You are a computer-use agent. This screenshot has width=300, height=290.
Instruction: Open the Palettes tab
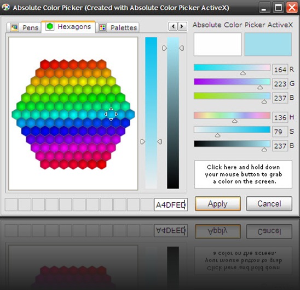(118, 27)
